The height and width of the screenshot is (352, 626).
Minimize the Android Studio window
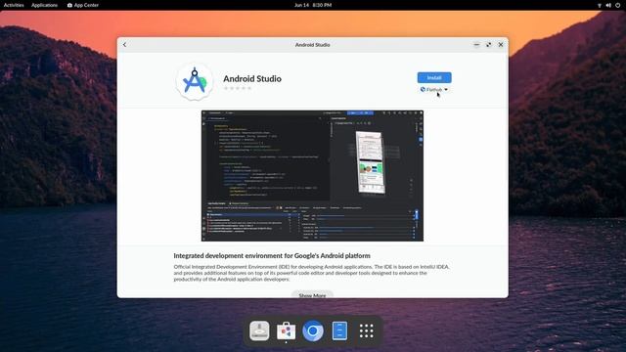click(476, 45)
